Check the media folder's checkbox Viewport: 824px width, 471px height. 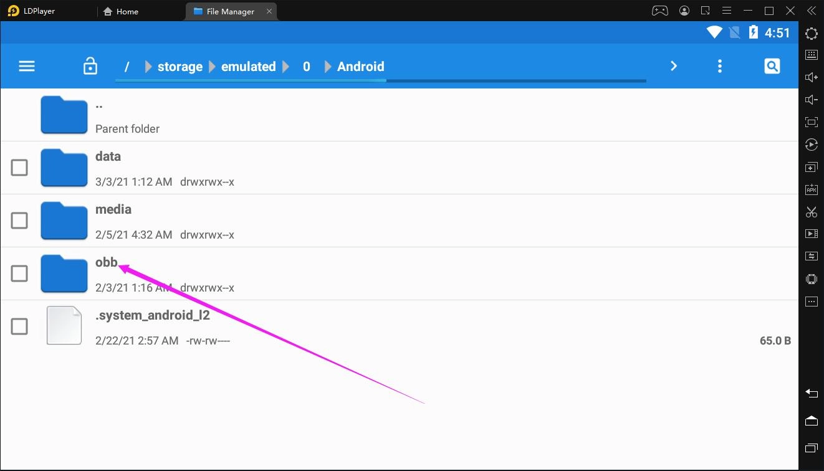(19, 220)
